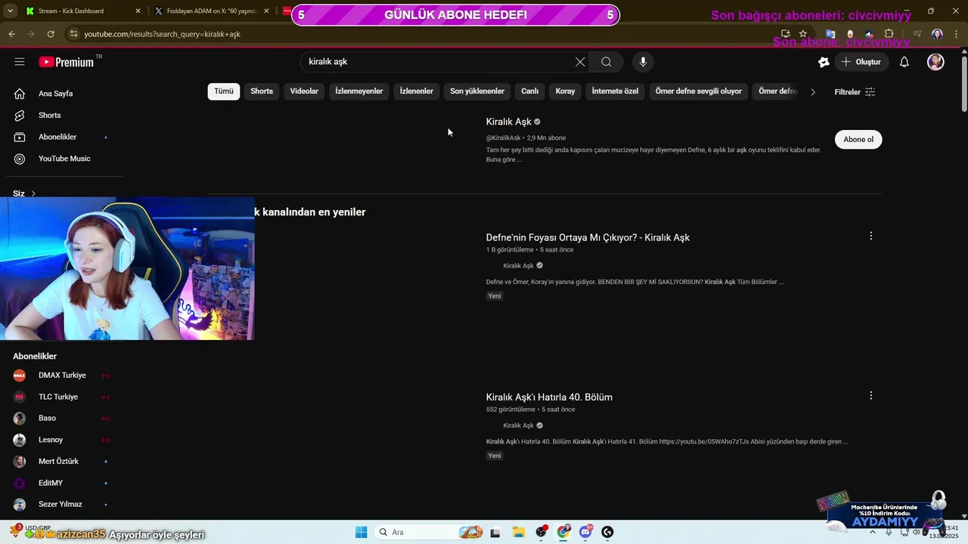Open the Chrome tab search dropdown arrow

10,11
